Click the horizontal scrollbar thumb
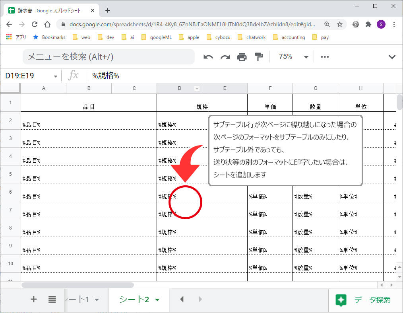The height and width of the screenshot is (313, 403). pyautogui.click(x=77, y=285)
